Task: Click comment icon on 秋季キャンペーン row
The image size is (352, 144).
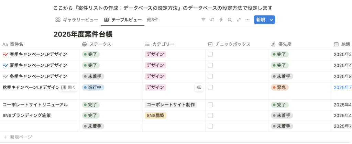Action: (x=199, y=88)
